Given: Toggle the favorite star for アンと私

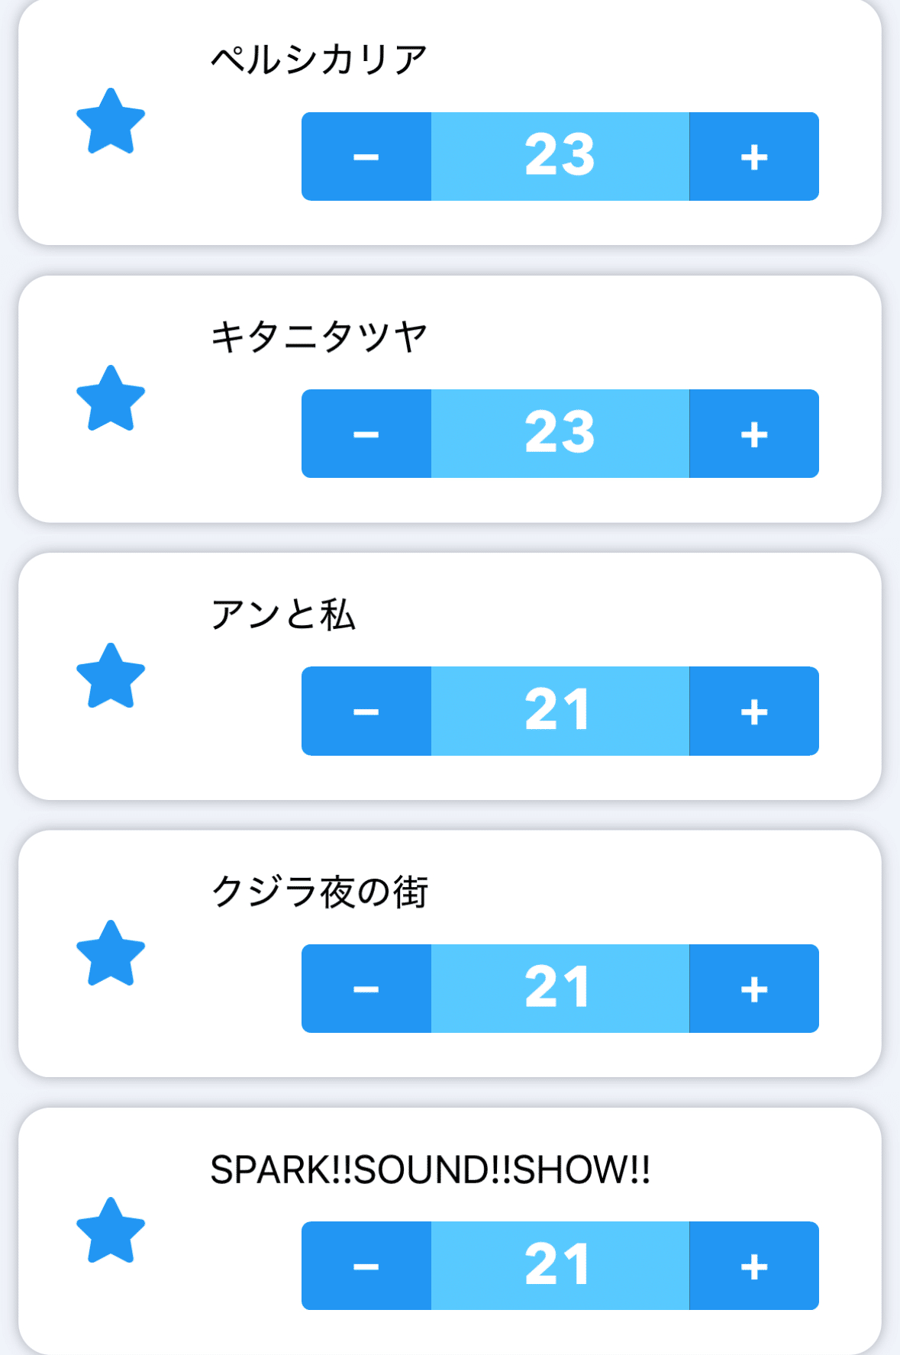Looking at the screenshot, I should point(111,677).
